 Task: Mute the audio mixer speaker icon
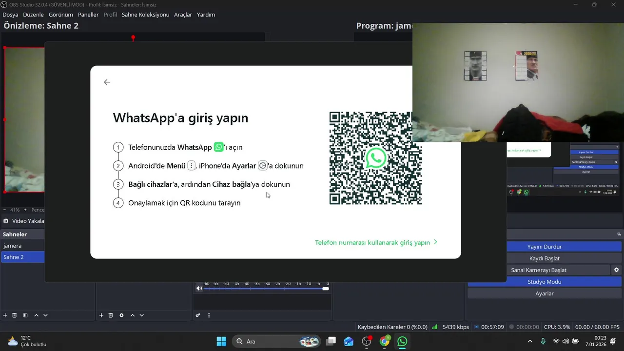tap(199, 288)
